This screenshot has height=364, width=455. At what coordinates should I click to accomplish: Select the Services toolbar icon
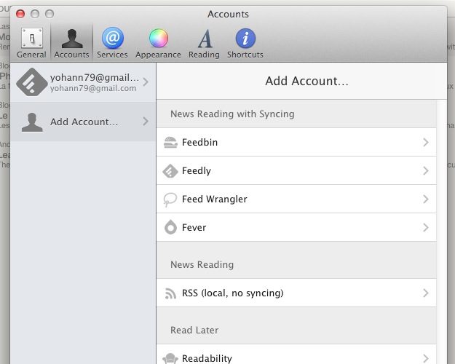[x=112, y=42]
